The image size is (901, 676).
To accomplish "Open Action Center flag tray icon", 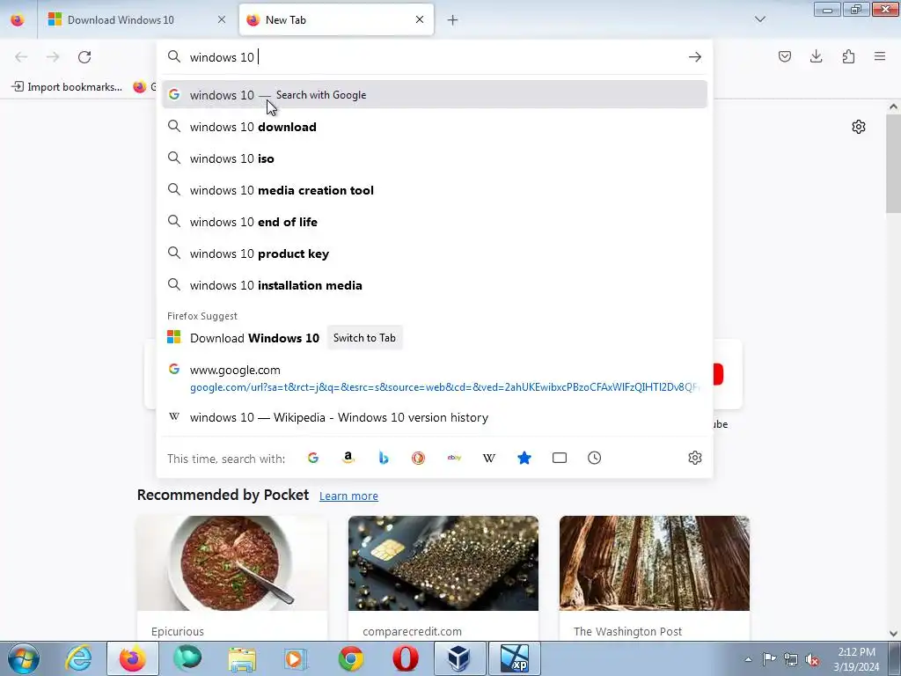I will coord(769,659).
